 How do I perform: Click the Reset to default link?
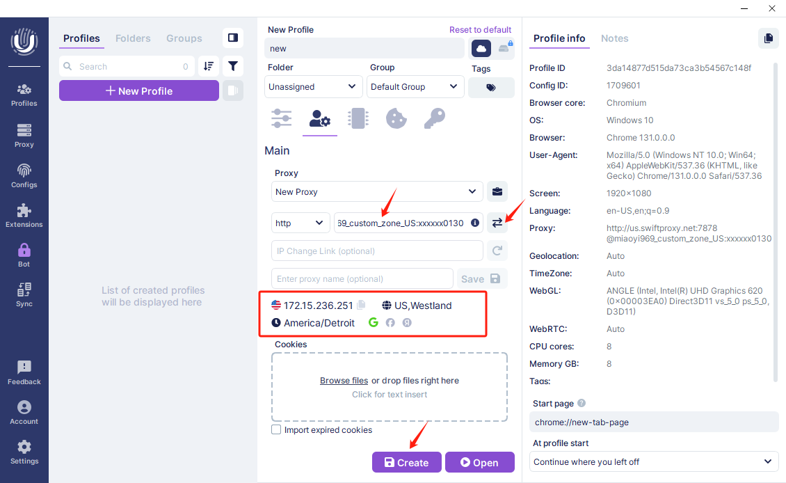pos(480,30)
